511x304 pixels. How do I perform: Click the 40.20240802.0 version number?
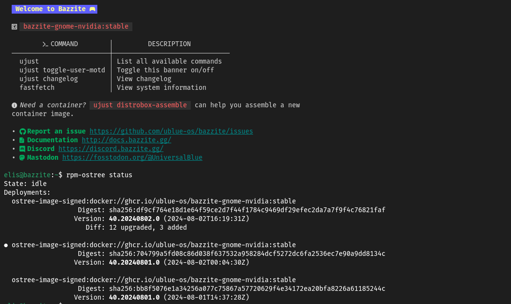134,219
